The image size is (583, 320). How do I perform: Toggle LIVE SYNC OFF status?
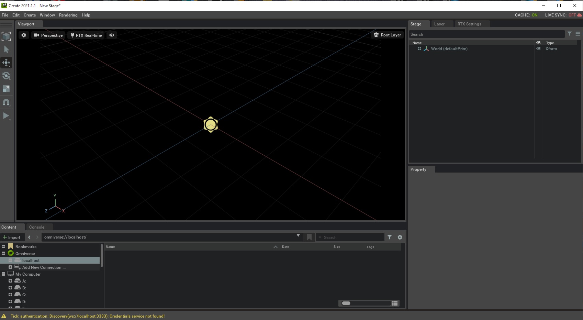pos(560,15)
